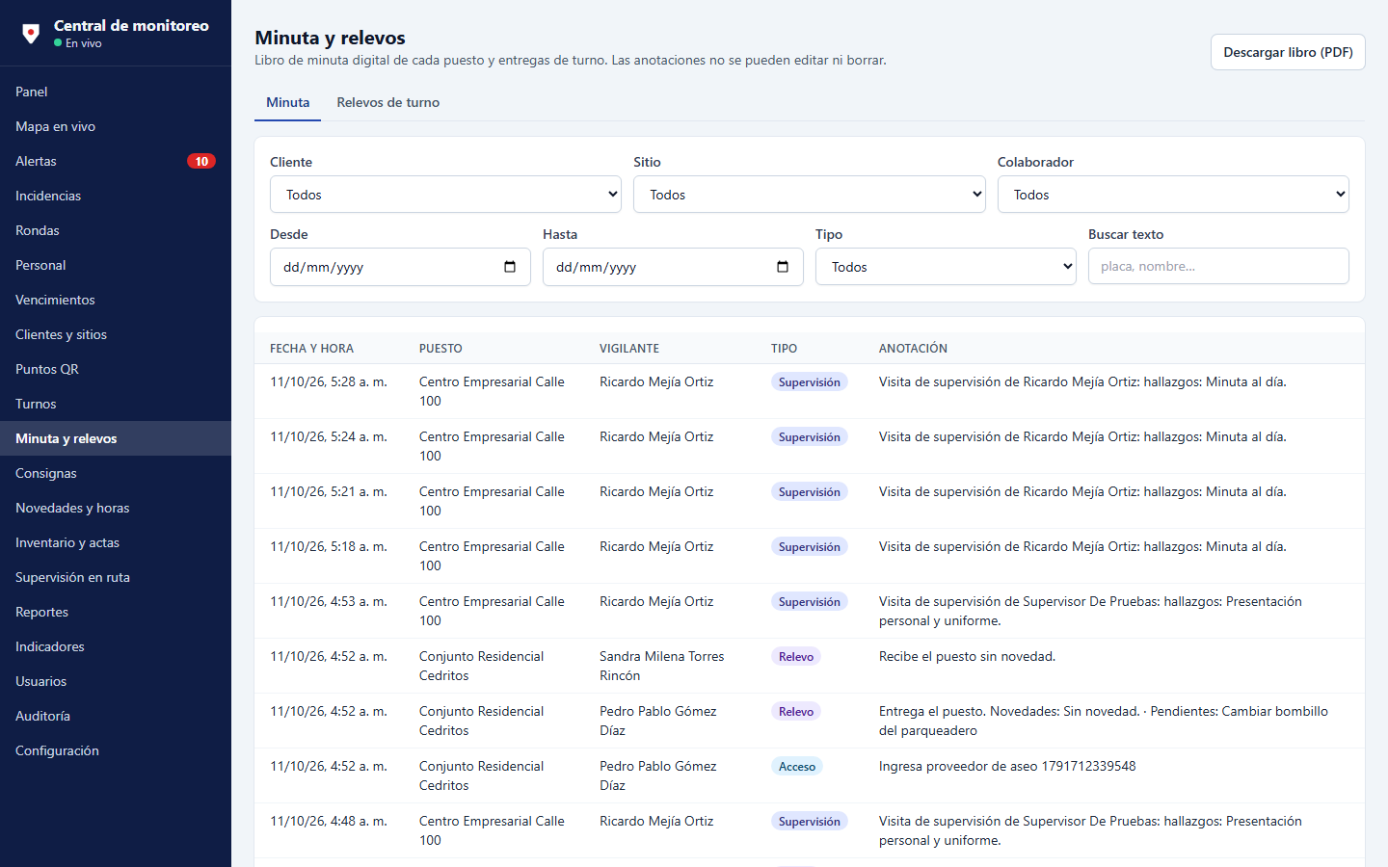The height and width of the screenshot is (867, 1388).
Task: Open the Tipo filter dropdown
Action: coord(947,267)
